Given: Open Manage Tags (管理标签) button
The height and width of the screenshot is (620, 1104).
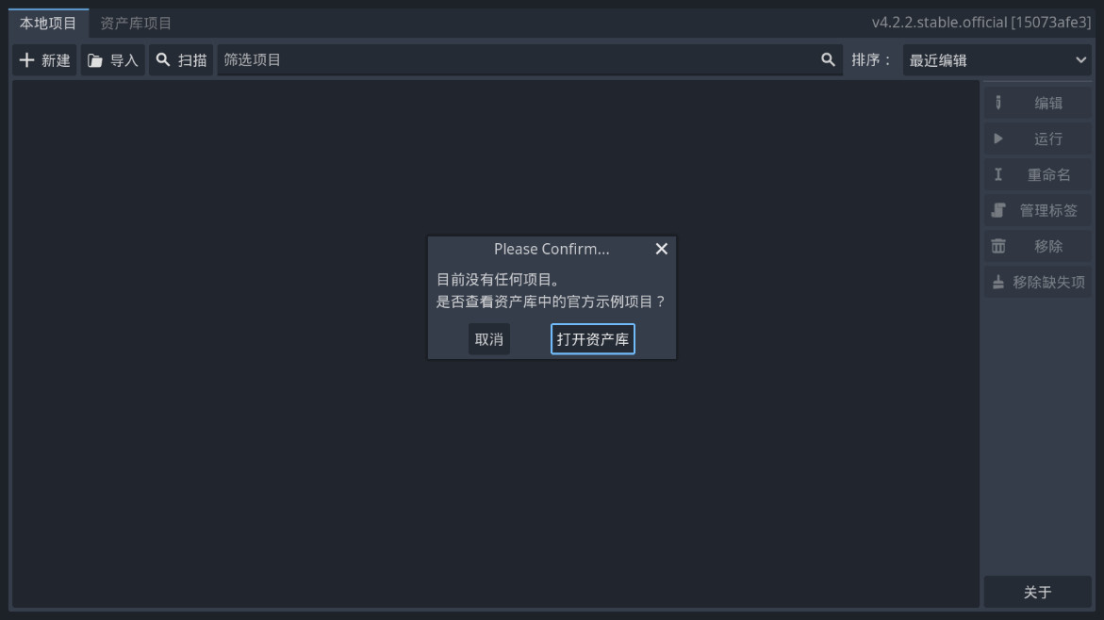Looking at the screenshot, I should 1037,210.
